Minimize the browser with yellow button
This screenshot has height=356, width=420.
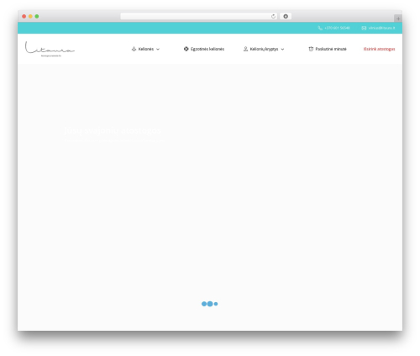[x=30, y=16]
